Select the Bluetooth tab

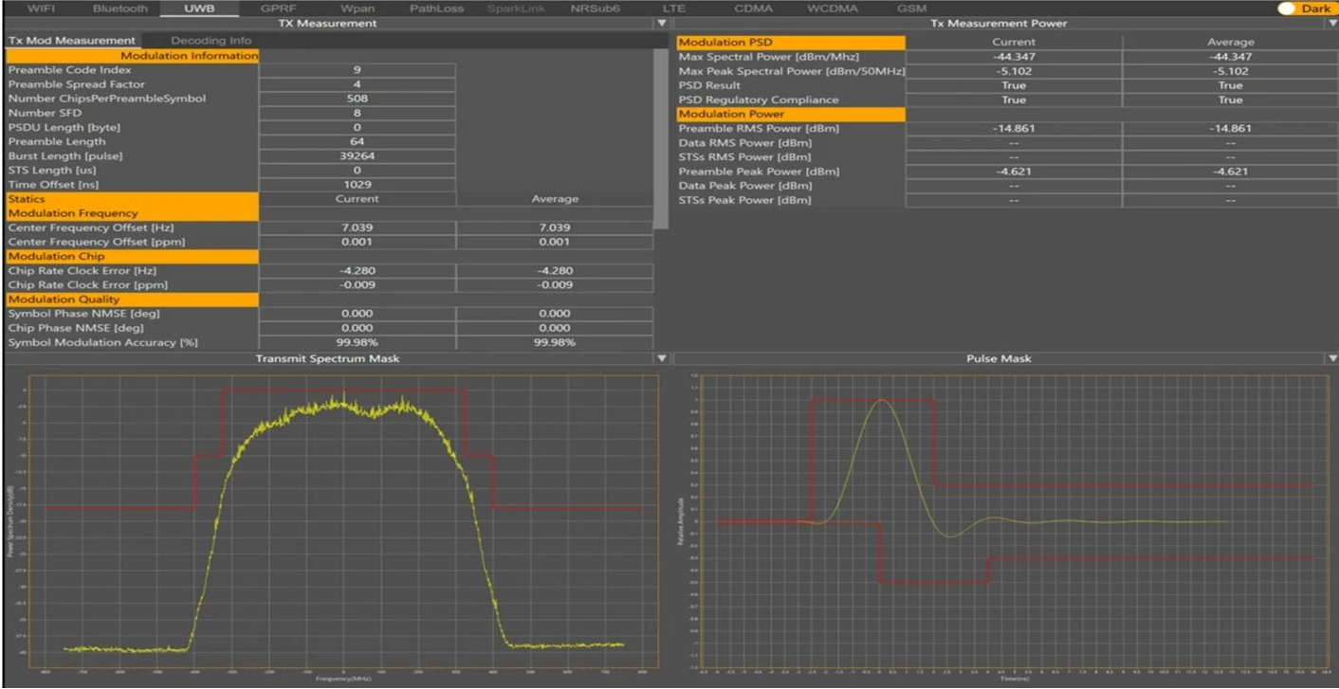point(120,9)
